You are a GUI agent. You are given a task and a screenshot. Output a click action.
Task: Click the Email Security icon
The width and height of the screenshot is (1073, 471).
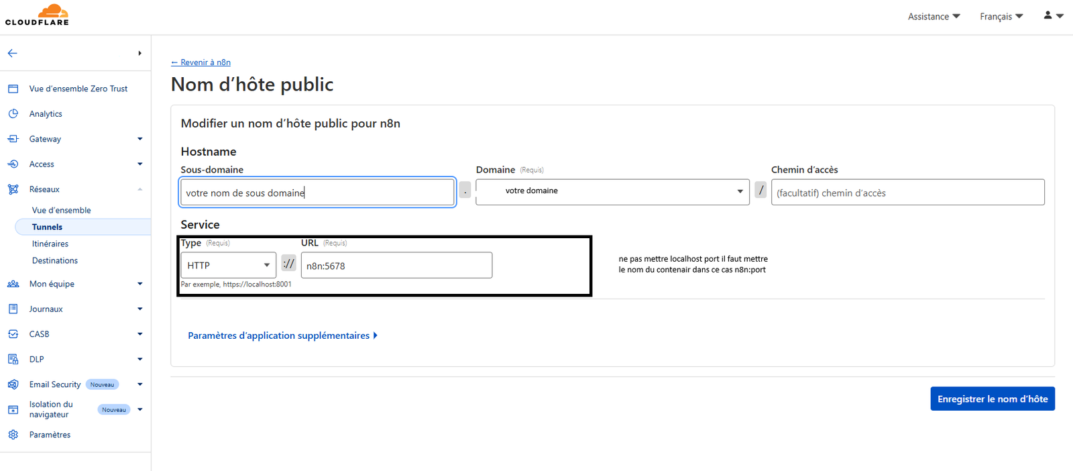tap(13, 384)
